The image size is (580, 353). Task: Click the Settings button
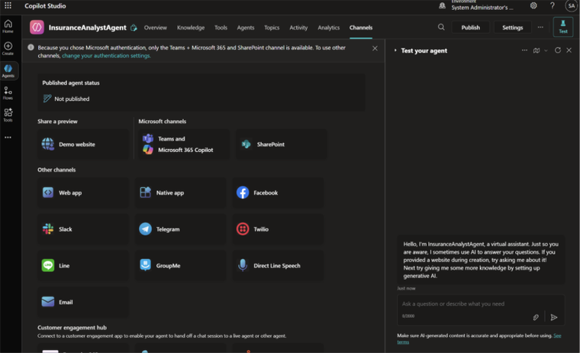(x=512, y=28)
